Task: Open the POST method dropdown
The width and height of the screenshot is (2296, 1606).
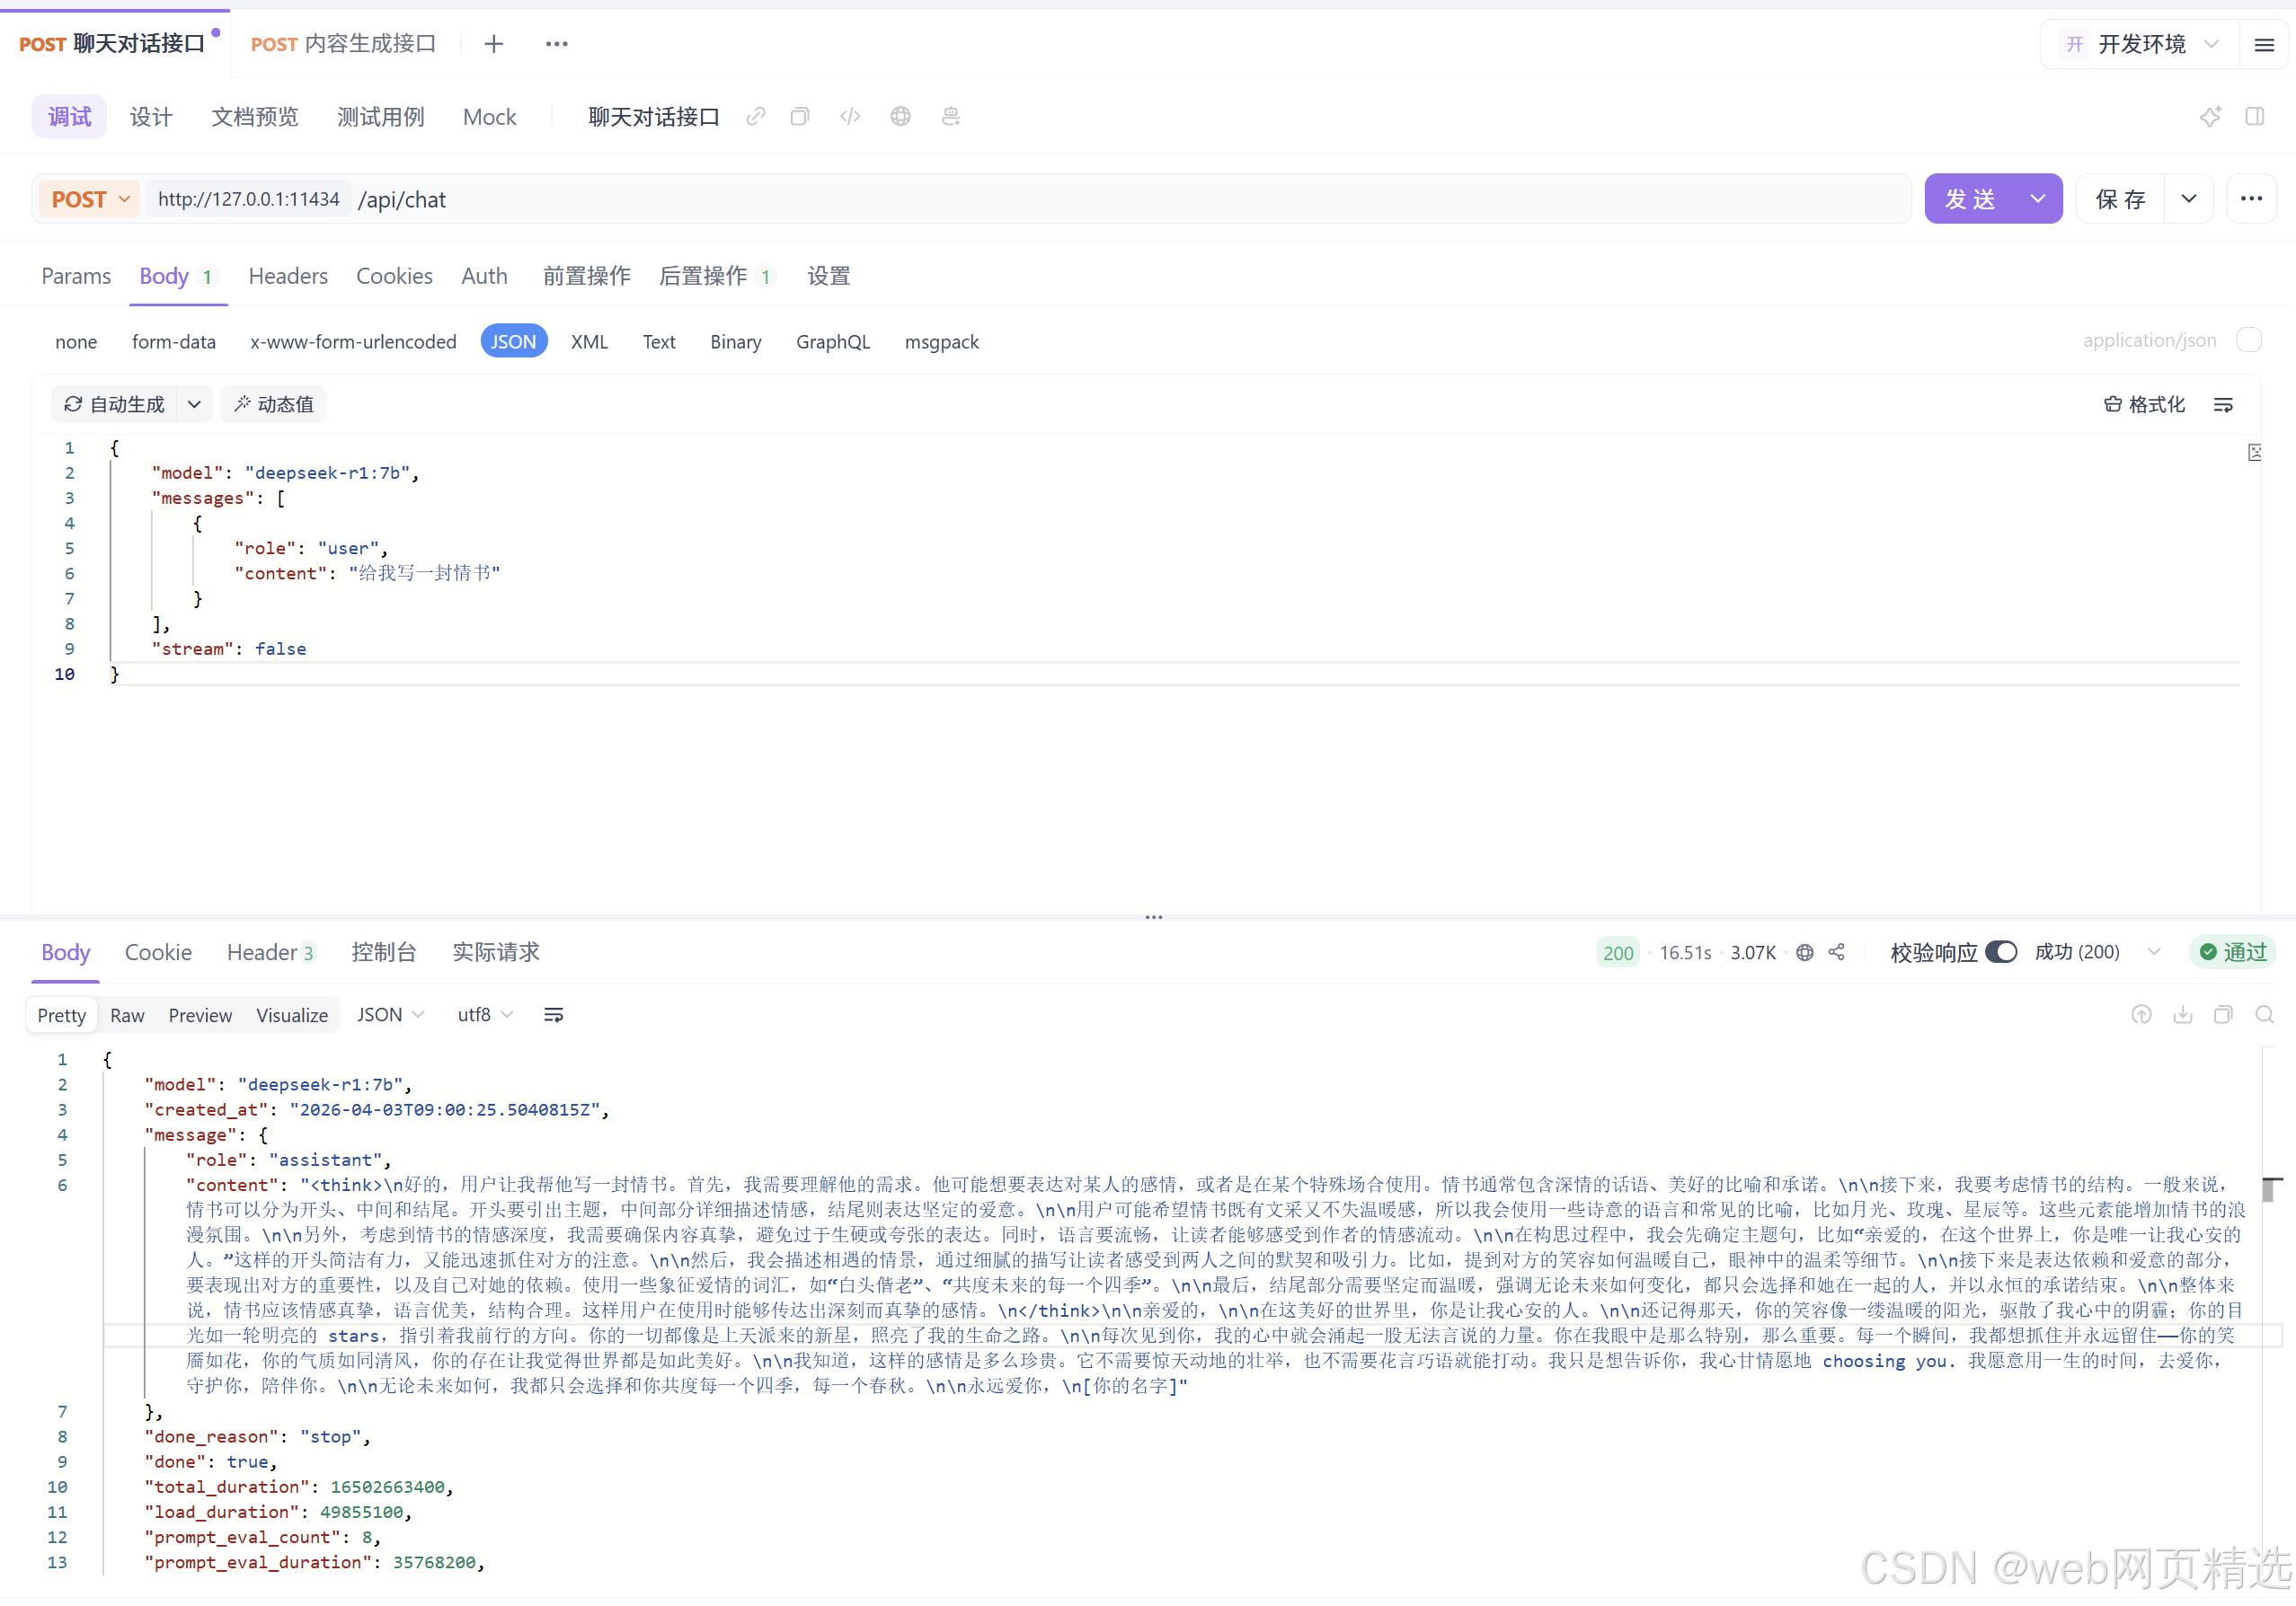Action: pyautogui.click(x=90, y=199)
